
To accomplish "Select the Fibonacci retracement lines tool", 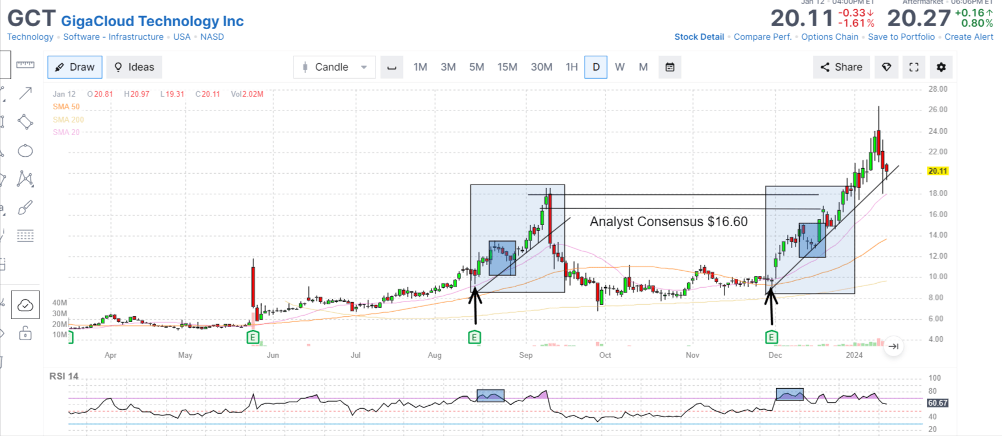I will pos(25,236).
